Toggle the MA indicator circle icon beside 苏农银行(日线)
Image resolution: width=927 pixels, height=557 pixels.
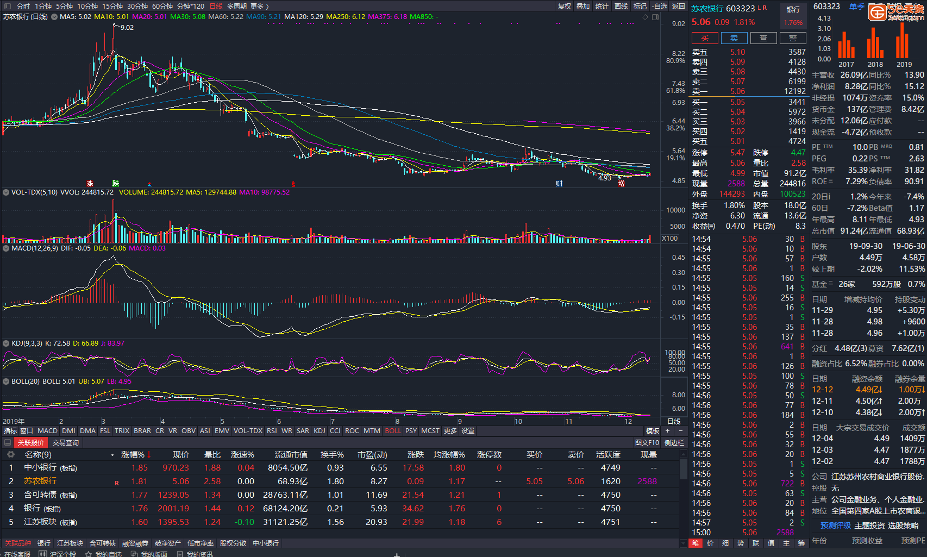(54, 17)
